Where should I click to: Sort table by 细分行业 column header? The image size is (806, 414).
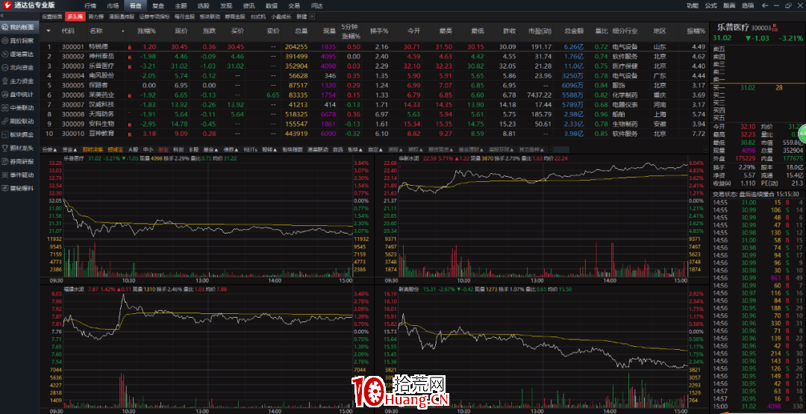625,31
